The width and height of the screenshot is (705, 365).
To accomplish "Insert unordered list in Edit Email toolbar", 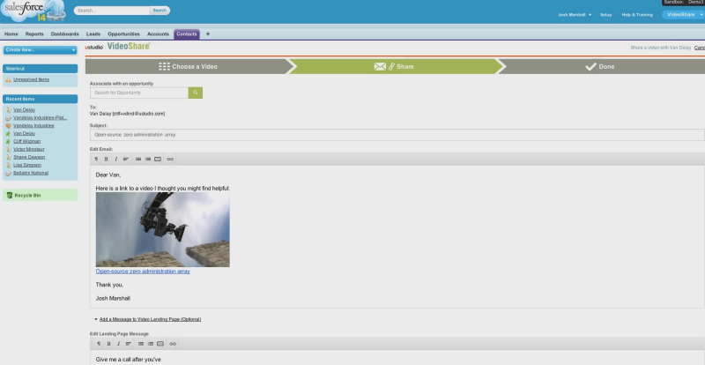I will coord(138,159).
